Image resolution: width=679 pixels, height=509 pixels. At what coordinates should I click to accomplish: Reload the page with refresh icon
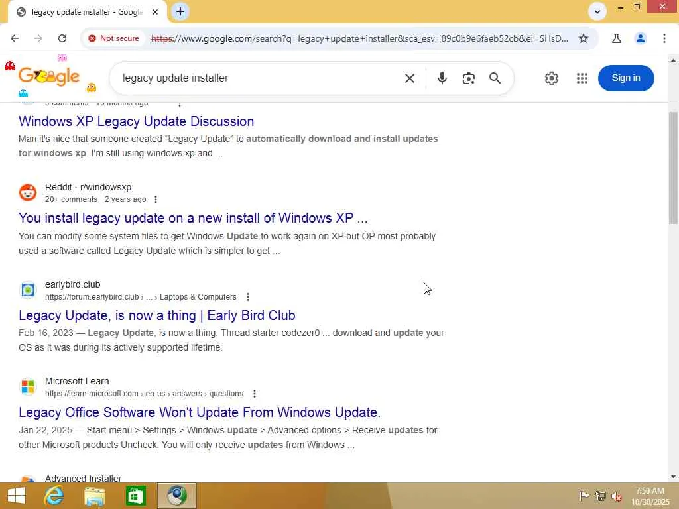coord(62,38)
